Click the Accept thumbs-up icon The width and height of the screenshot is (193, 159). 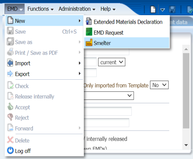coord(10,107)
